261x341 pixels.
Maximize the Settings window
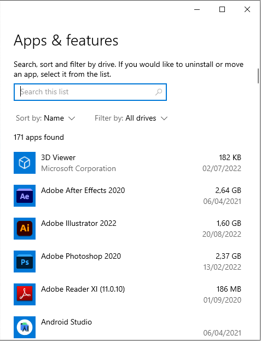pos(222,9)
